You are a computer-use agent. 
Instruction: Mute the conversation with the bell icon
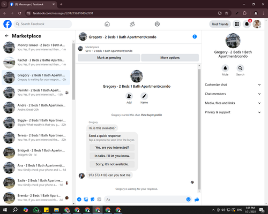pos(225,68)
